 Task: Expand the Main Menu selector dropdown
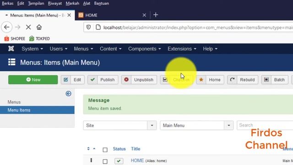point(229,125)
